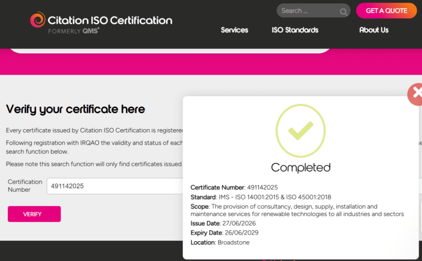Click the 'Verify your certificate here' heading
Screen dimensions: 422x261
pos(75,109)
